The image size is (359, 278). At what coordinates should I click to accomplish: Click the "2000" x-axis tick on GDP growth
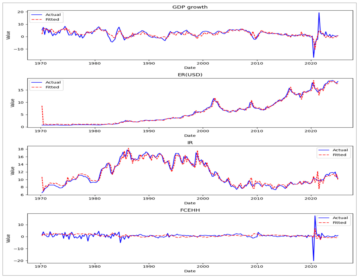203,63
